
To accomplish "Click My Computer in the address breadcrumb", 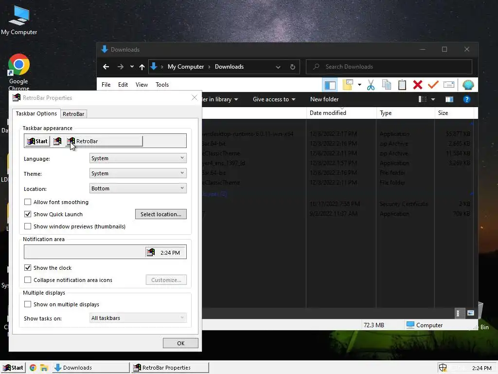I will (186, 67).
